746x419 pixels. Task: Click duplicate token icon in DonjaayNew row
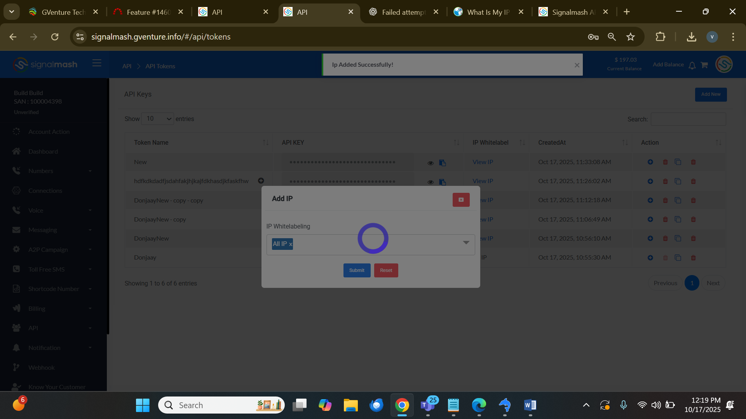[x=678, y=239]
